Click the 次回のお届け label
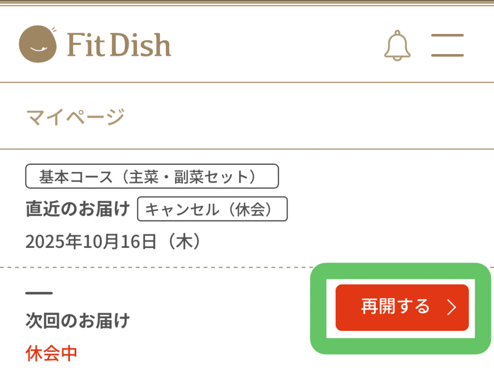Viewport: 494px width, 372px height. click(78, 320)
